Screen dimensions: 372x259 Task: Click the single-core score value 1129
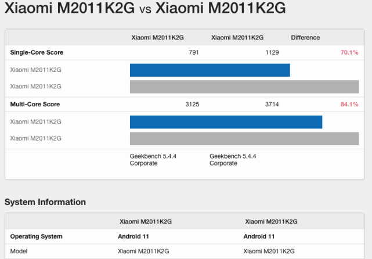(272, 53)
